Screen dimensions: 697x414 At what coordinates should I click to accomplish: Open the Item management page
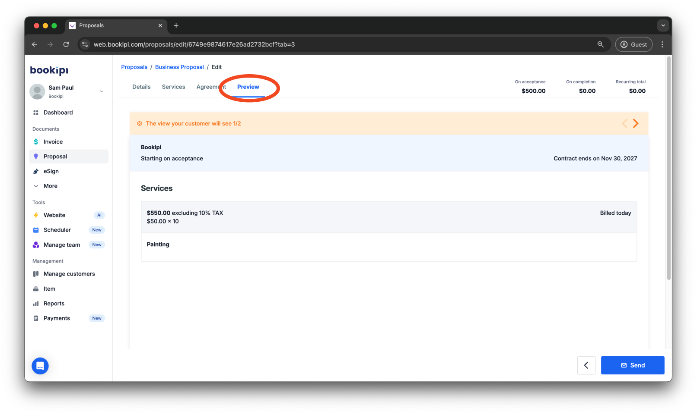[49, 289]
